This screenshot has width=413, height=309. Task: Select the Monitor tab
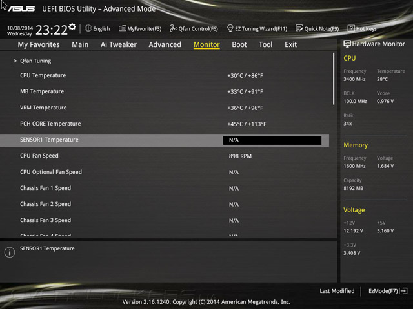click(x=206, y=44)
